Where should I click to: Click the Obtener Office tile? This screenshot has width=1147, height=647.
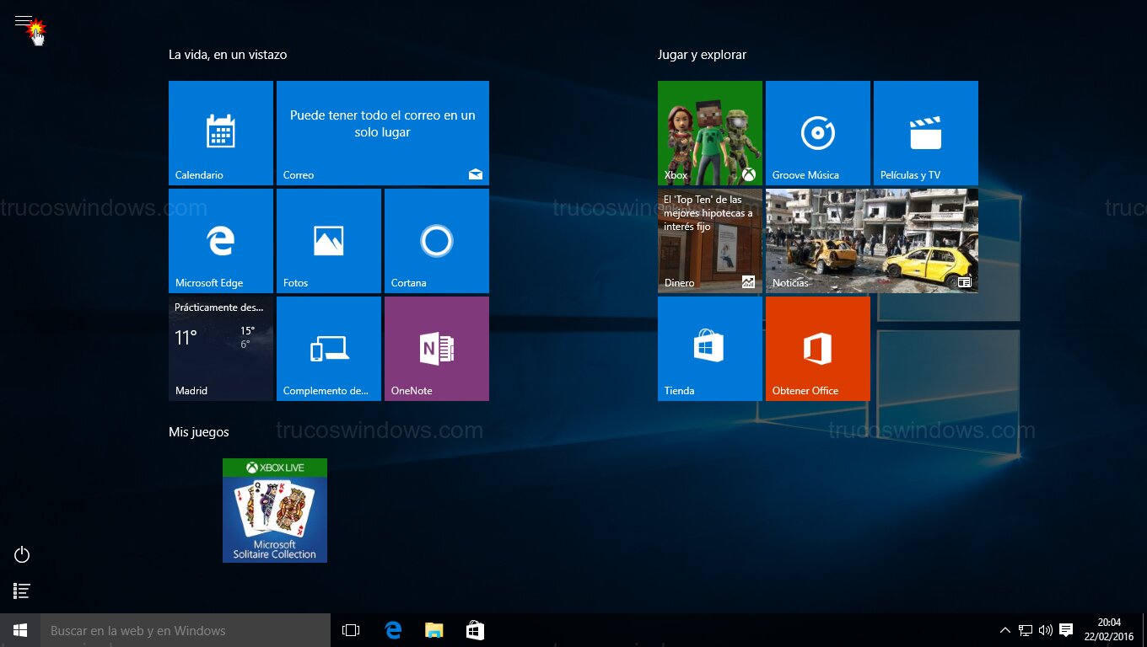[x=817, y=348]
